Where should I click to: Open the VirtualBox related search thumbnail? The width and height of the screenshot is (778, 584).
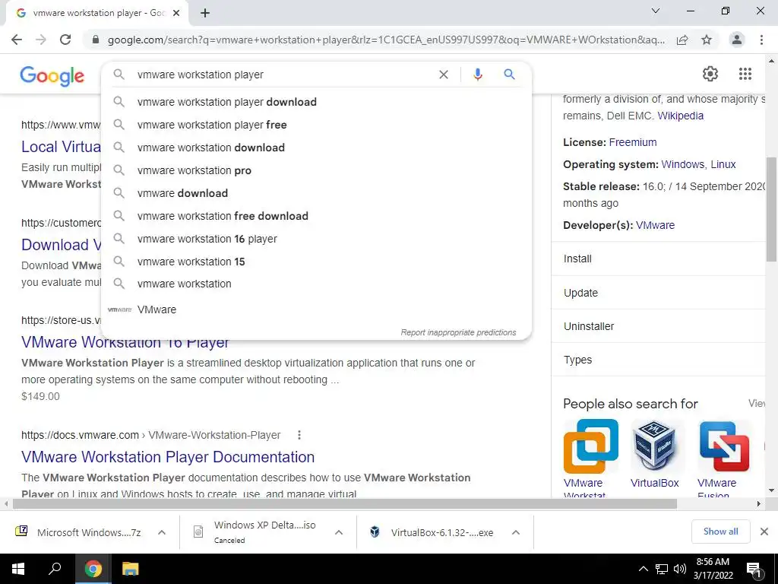click(656, 446)
